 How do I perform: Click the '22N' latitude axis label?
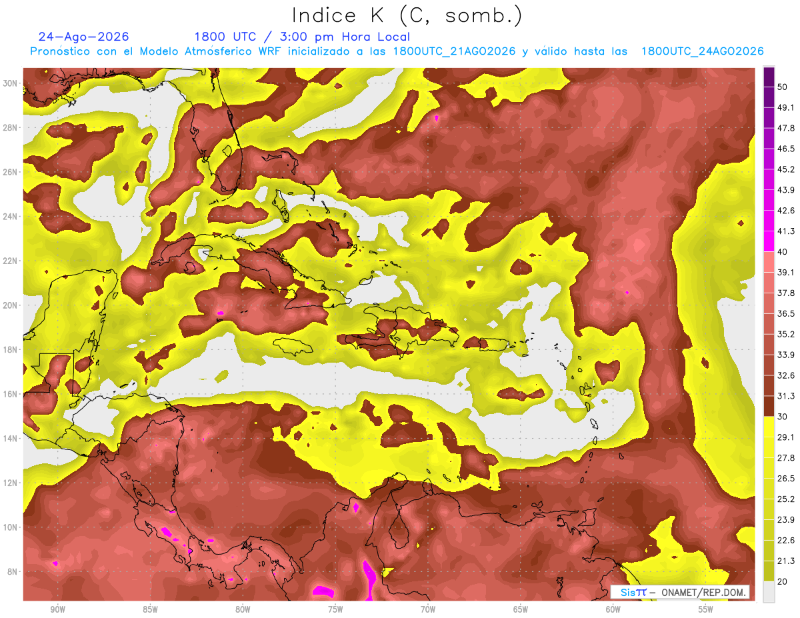10,261
